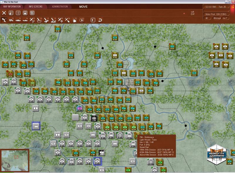Select naval transport mode (F3)
The height and width of the screenshot is (173, 235).
tap(18, 21)
